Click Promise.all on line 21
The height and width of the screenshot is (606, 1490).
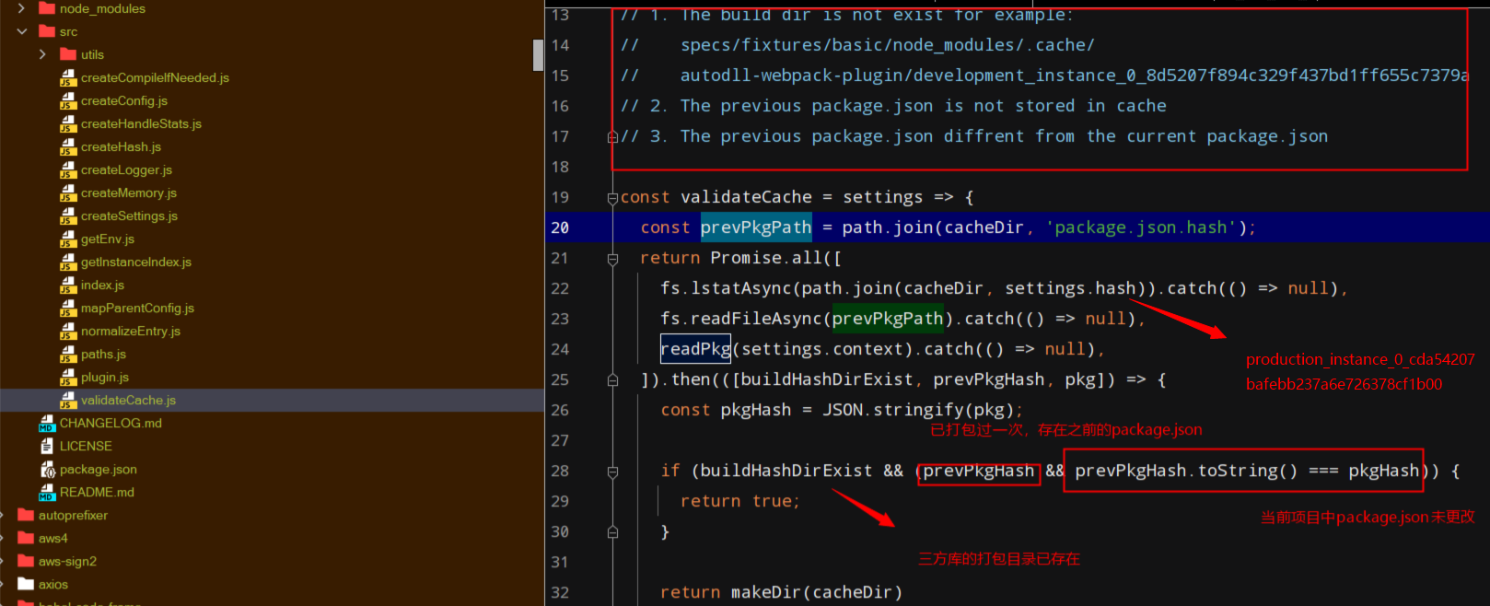pos(766,258)
